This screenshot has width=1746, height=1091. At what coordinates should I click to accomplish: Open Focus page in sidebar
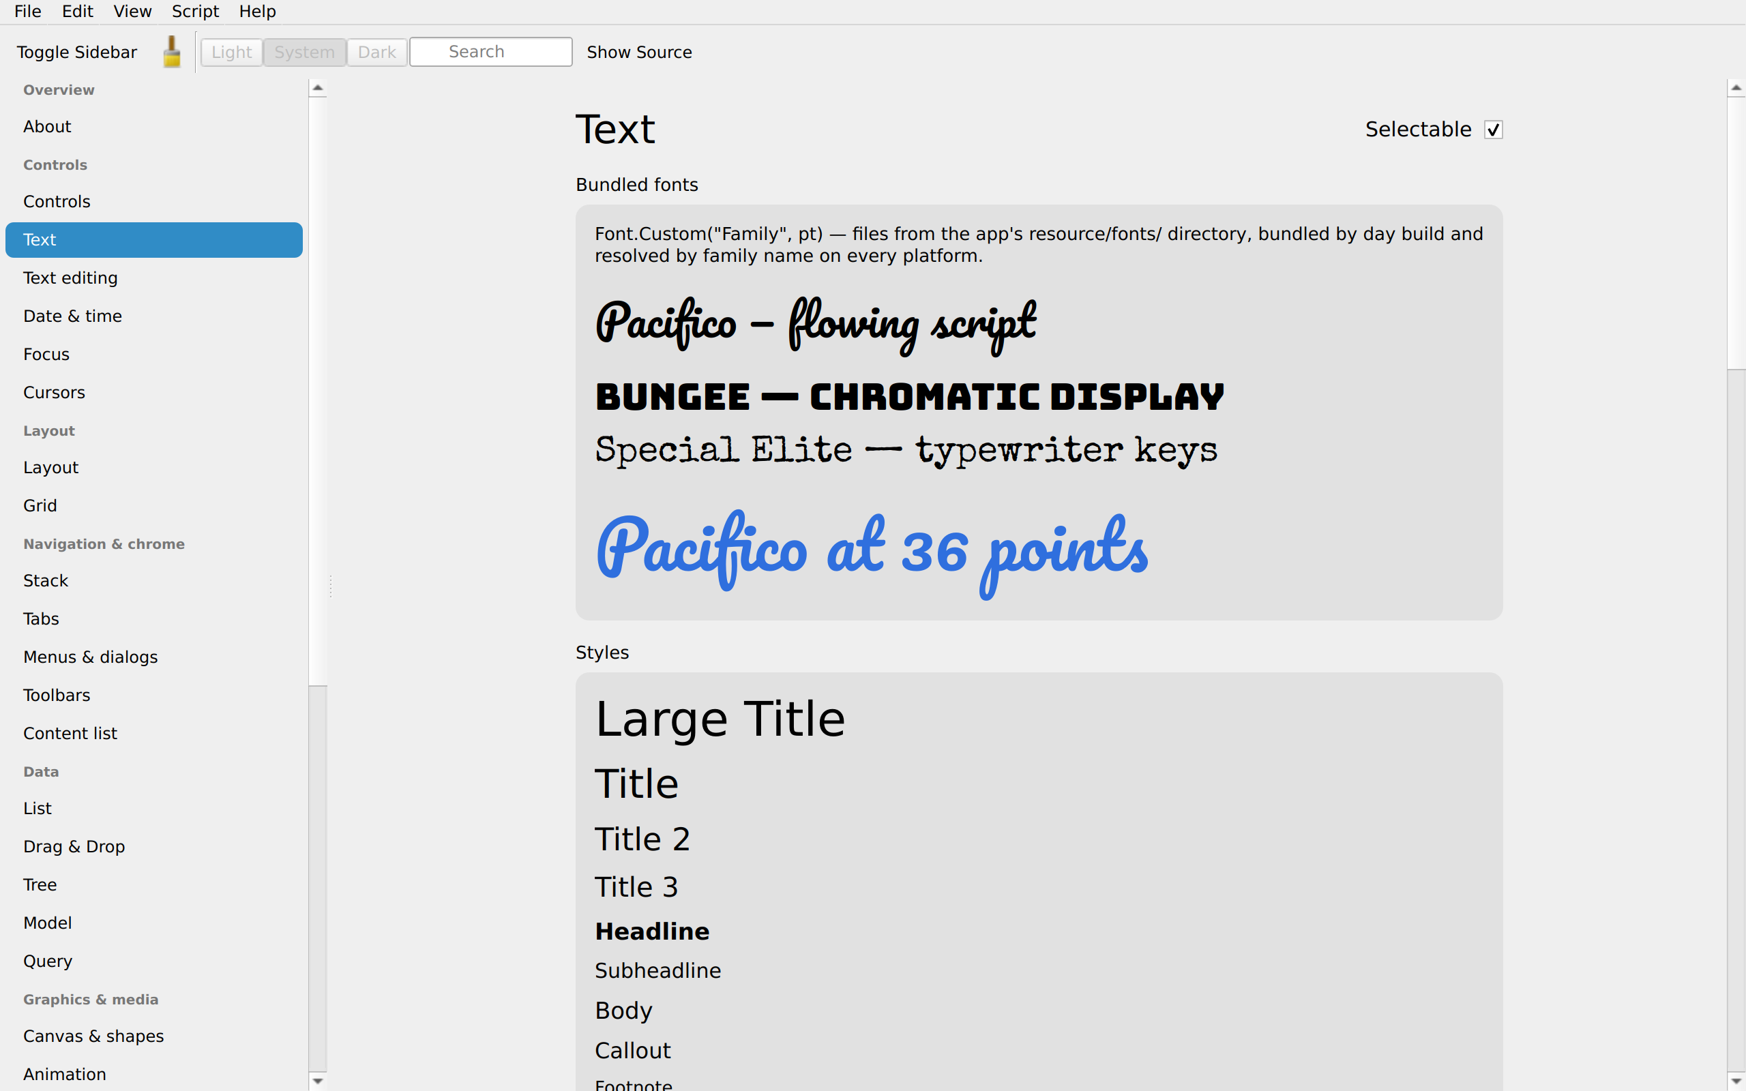point(153,355)
